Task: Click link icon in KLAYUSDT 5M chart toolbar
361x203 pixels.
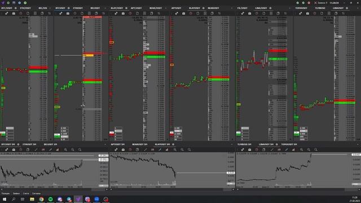Action: pos(116,150)
